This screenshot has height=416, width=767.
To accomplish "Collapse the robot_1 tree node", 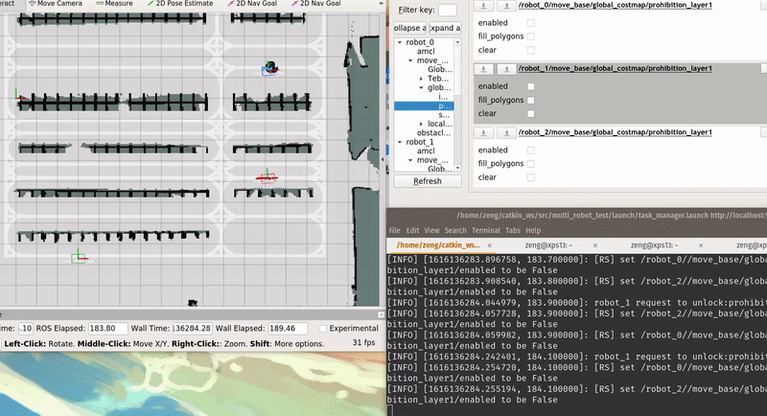I will 400,142.
